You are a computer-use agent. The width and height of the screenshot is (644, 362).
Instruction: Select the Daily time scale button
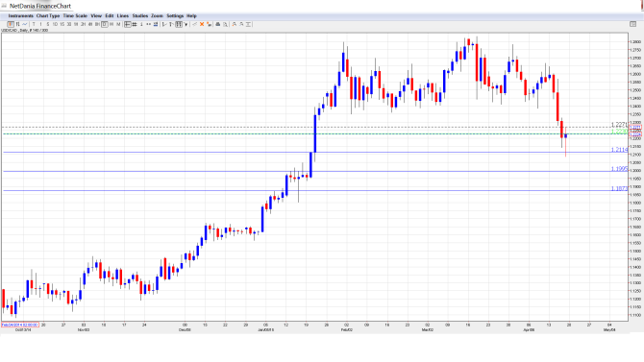[105, 24]
